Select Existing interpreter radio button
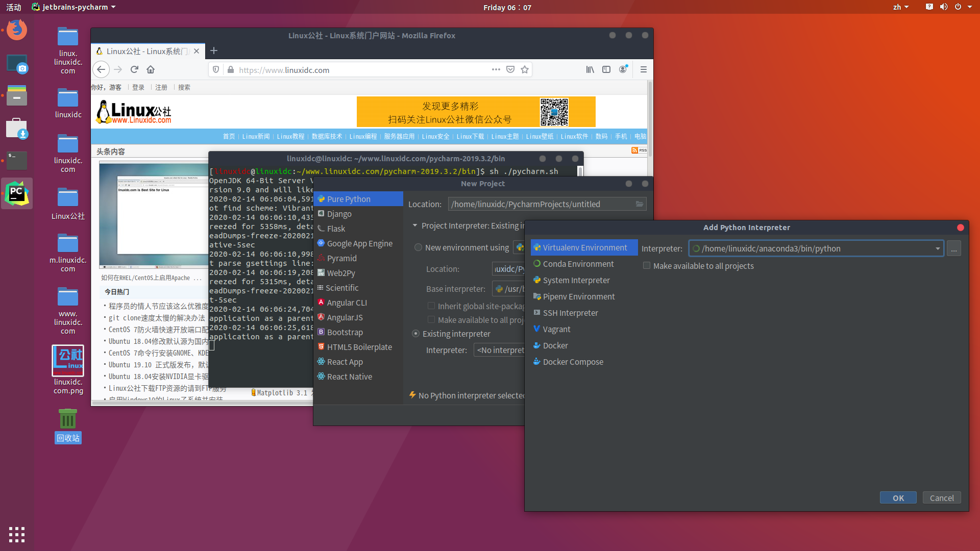The width and height of the screenshot is (980, 551). (x=416, y=334)
